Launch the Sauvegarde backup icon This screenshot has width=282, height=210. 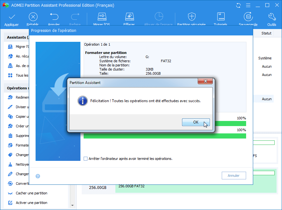pos(248,17)
